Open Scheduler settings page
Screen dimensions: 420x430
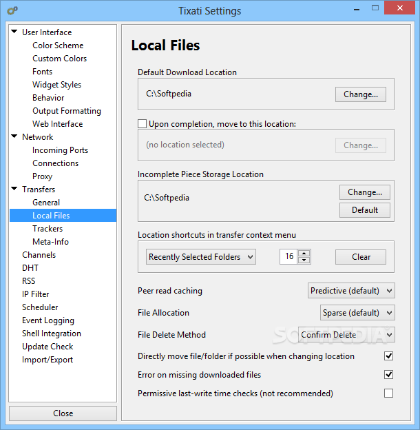[40, 307]
